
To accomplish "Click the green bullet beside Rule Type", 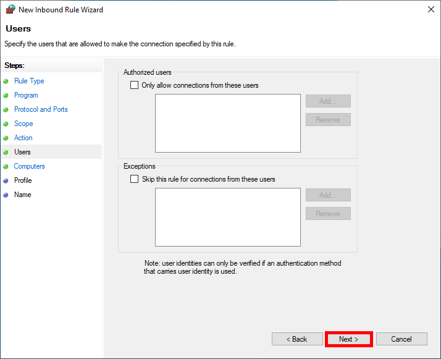I will pos(6,82).
